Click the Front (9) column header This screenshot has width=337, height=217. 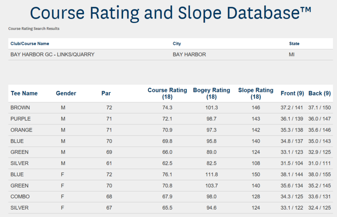(292, 93)
